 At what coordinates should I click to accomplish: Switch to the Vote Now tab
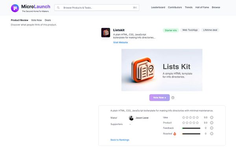(x=37, y=20)
